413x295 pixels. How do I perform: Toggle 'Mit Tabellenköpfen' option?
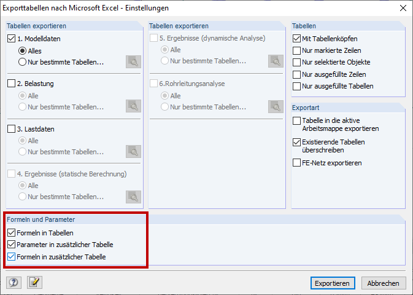[x=298, y=39]
